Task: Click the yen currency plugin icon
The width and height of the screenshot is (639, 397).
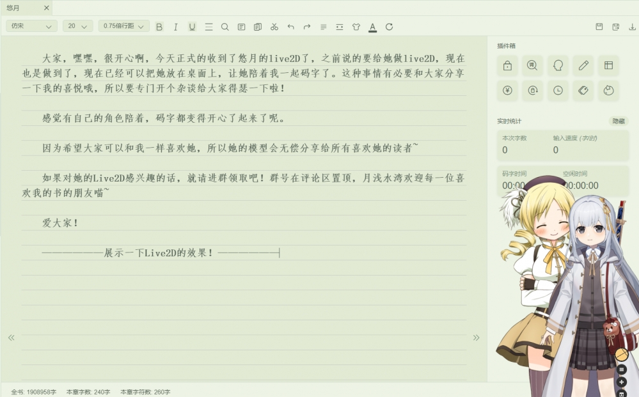Action: click(x=507, y=91)
